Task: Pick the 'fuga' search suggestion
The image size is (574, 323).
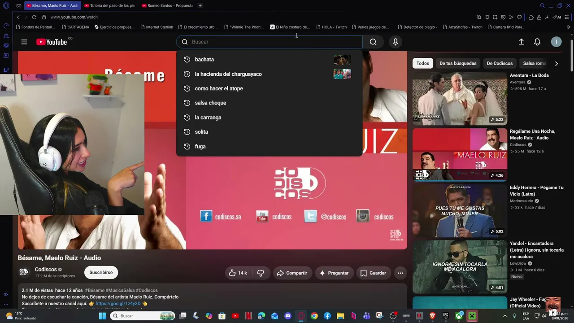Action: (269, 146)
